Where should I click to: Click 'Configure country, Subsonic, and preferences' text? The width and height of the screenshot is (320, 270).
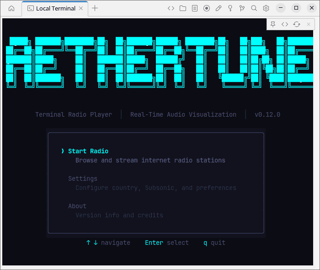(156, 188)
